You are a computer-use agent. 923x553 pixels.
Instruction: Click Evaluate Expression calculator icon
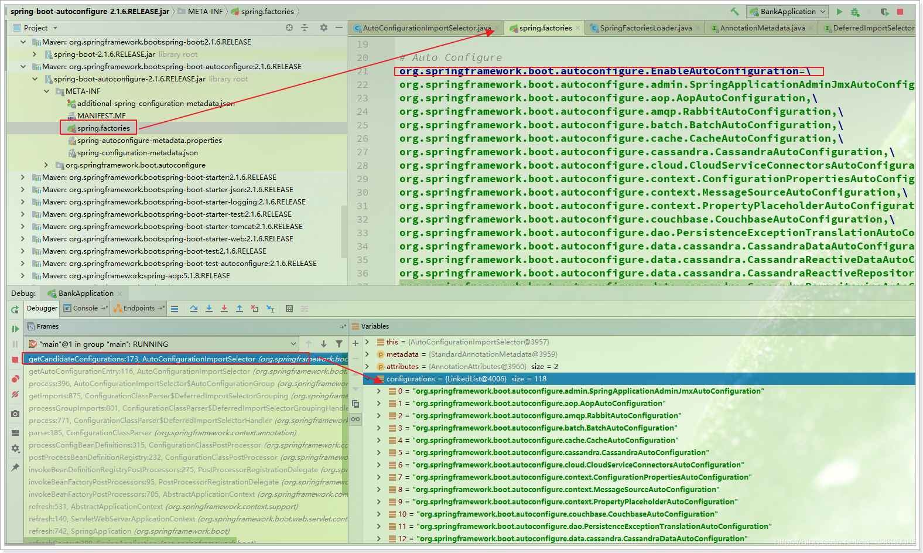(289, 309)
